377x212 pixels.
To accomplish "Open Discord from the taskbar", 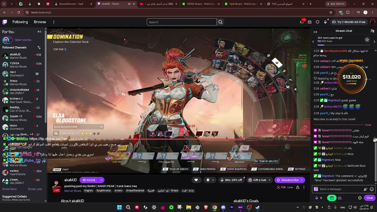I will click(223, 207).
